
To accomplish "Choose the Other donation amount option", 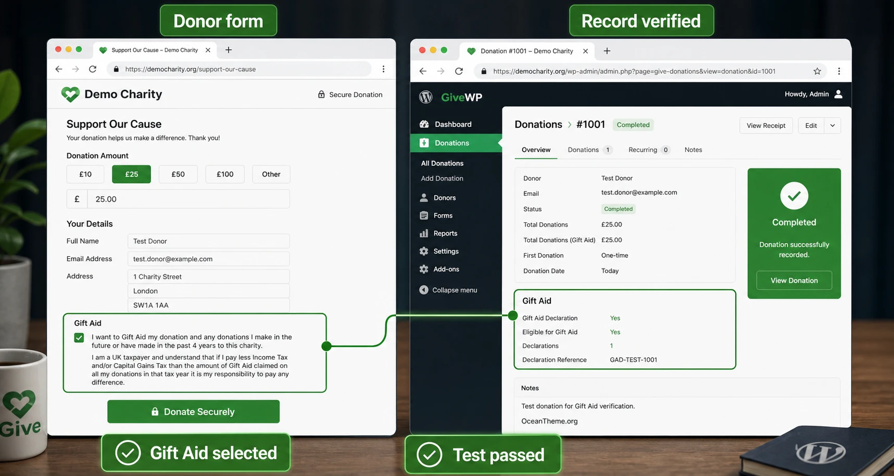I will pyautogui.click(x=271, y=174).
